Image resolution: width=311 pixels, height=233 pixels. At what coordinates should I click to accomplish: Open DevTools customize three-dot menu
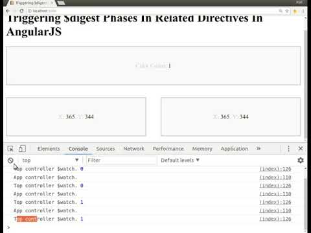(x=288, y=148)
